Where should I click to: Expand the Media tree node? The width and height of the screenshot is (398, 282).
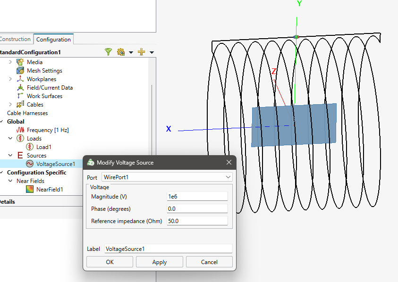click(10, 62)
